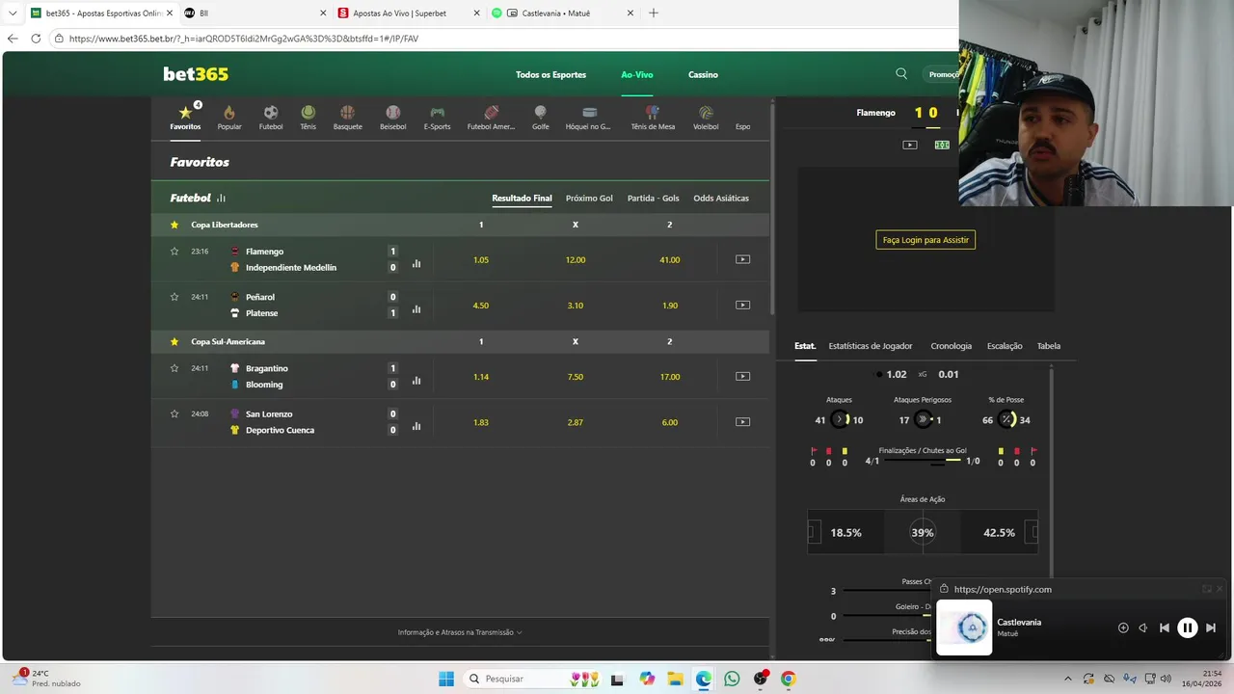
Task: Open Estatísticas de Jogador tab
Action: point(871,346)
